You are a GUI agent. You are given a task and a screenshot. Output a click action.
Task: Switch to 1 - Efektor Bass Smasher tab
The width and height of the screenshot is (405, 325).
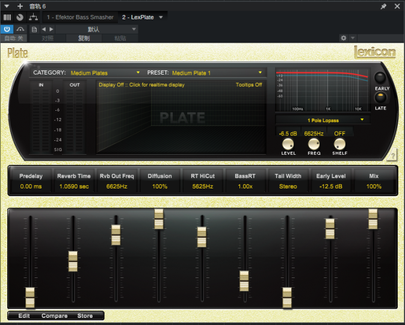pyautogui.click(x=80, y=17)
